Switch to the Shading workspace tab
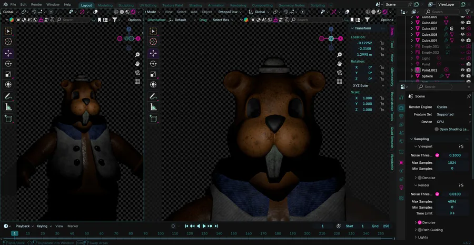 click(x=195, y=5)
